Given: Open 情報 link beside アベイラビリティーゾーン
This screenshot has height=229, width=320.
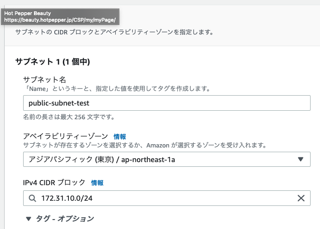Looking at the screenshot, I should pyautogui.click(x=120, y=136).
